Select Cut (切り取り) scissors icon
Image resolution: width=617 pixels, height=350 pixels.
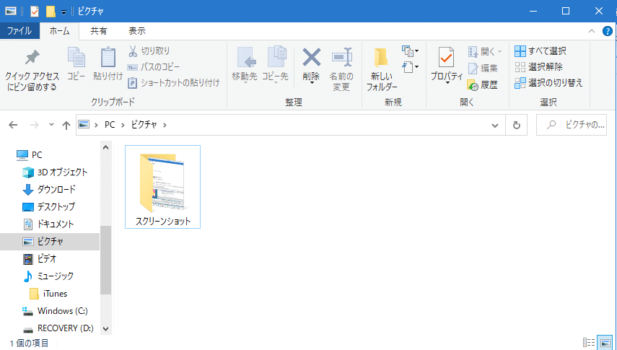pos(133,51)
